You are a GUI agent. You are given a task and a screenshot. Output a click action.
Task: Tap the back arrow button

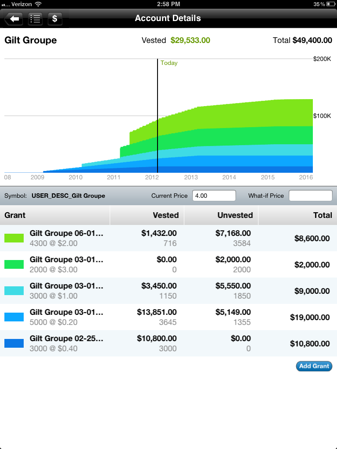[x=14, y=19]
